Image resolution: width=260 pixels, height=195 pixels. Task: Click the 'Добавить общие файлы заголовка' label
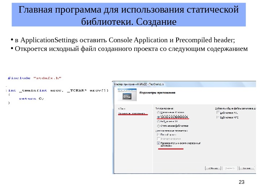[235, 108]
